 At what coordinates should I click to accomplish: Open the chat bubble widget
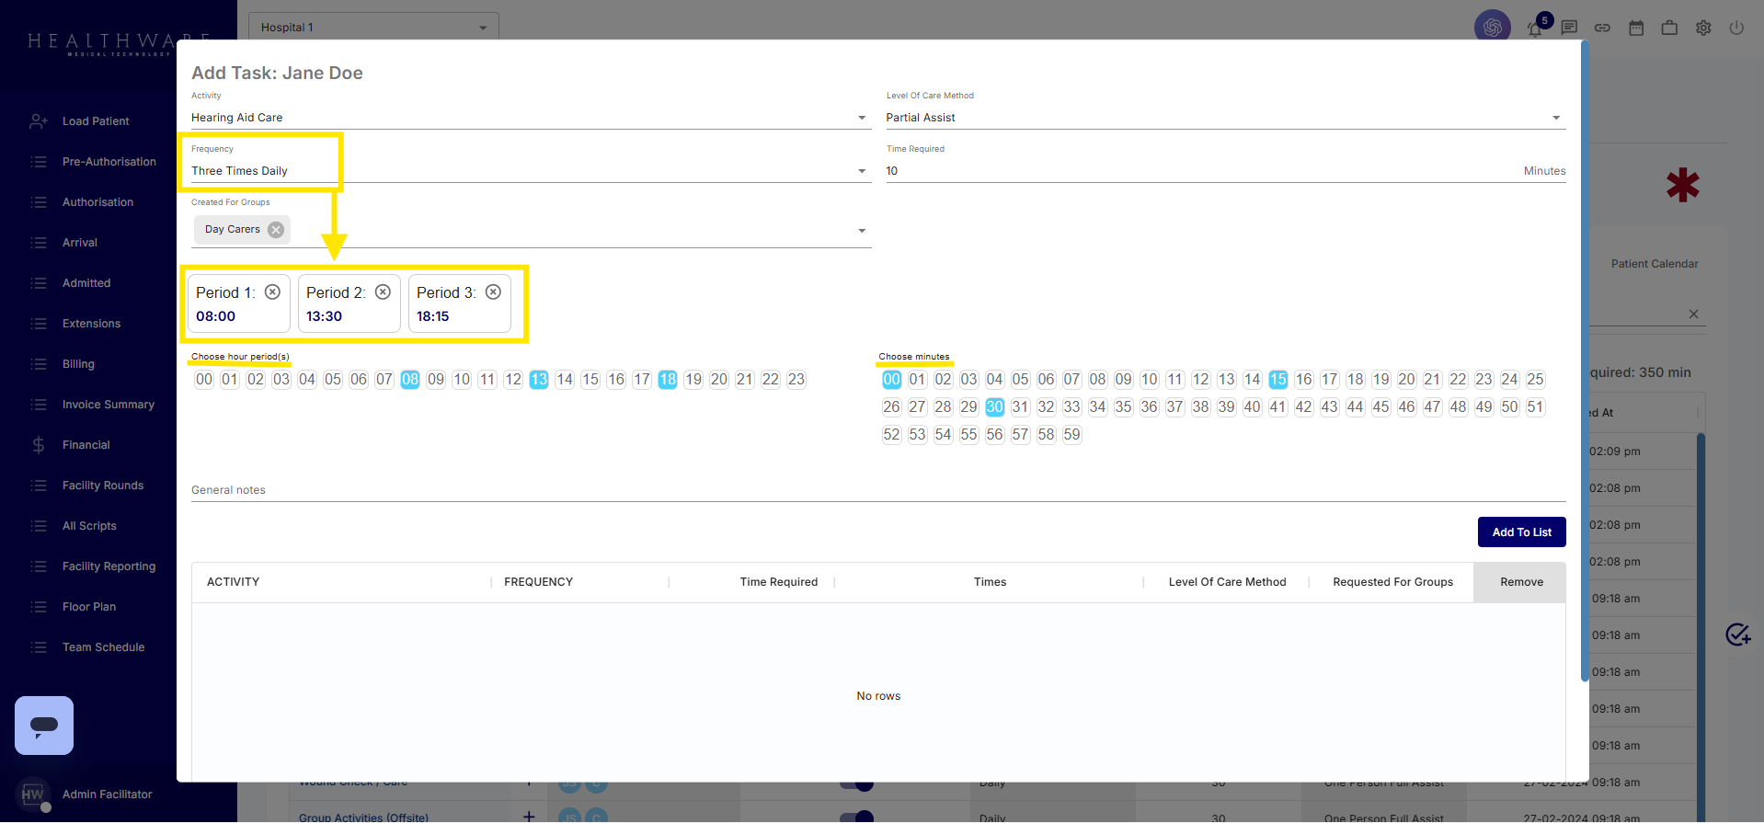click(44, 726)
